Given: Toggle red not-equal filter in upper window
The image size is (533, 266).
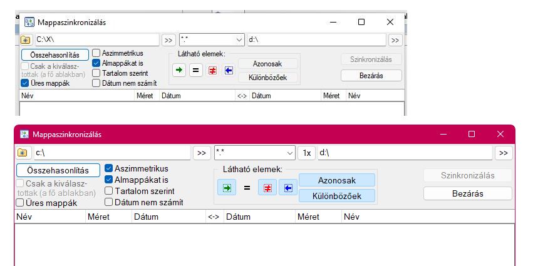Looking at the screenshot, I should tap(212, 70).
